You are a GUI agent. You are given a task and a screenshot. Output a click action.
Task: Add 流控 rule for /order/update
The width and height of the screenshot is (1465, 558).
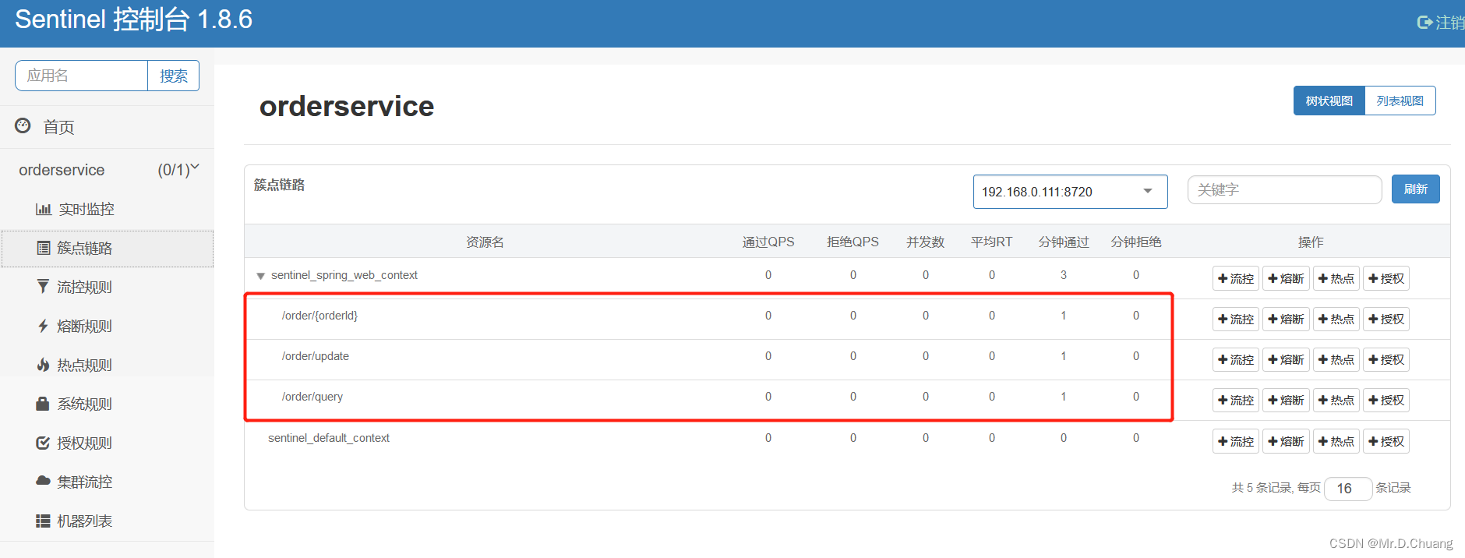pos(1236,359)
